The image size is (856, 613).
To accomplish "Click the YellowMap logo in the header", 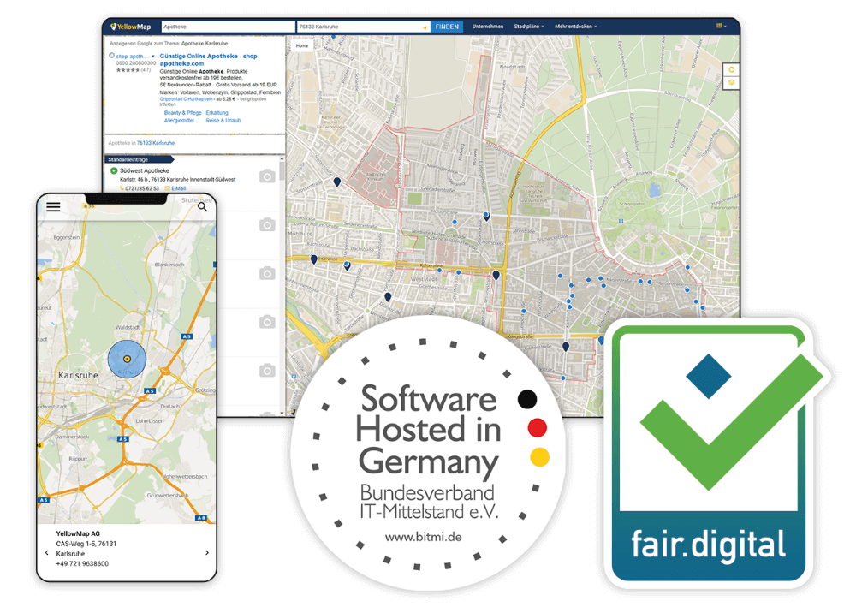I will (130, 27).
